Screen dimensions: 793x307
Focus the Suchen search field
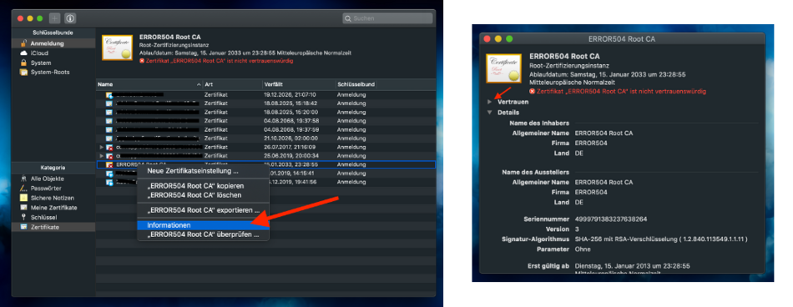387,18
